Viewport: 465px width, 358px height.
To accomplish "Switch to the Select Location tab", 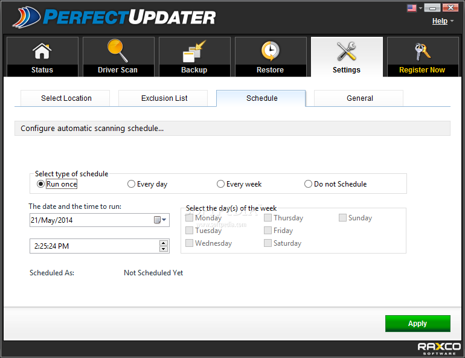I will 65,98.
